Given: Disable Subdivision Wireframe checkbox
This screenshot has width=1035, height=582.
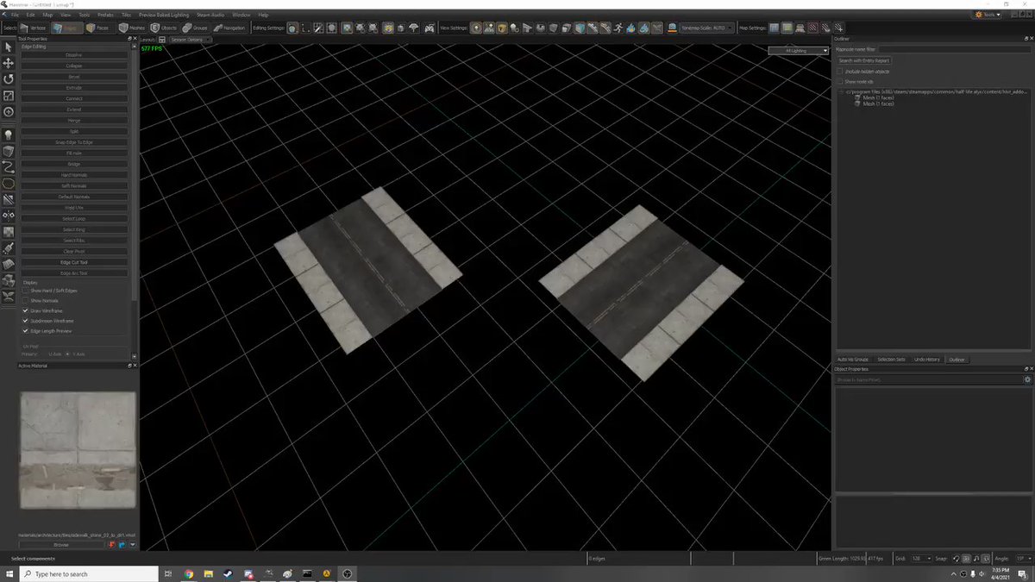Looking at the screenshot, I should pyautogui.click(x=25, y=321).
